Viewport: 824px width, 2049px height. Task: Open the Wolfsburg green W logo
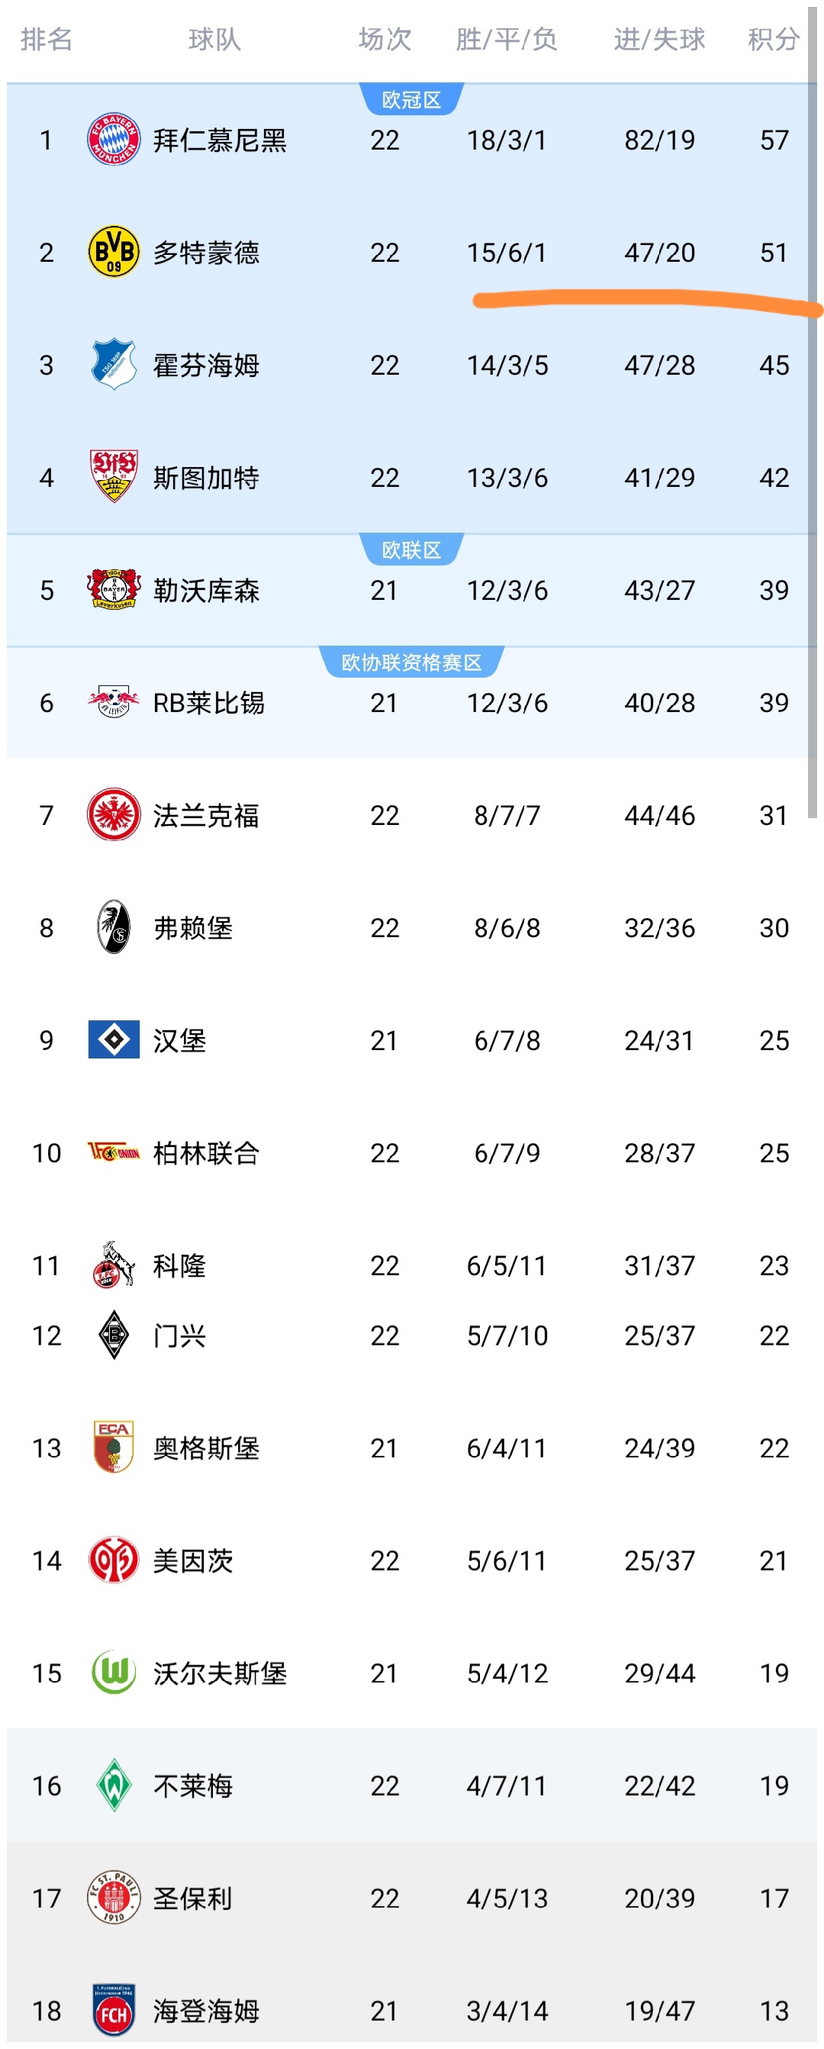(114, 1672)
